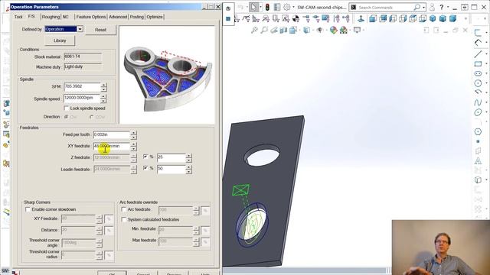Click in the XY feedrate field

112,146
